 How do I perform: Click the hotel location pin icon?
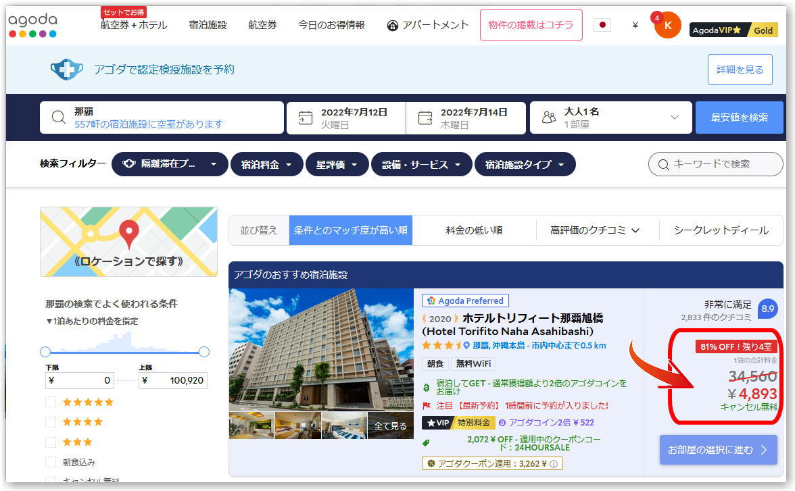point(466,346)
